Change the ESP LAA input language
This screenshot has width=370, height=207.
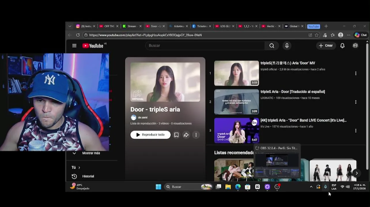334,187
